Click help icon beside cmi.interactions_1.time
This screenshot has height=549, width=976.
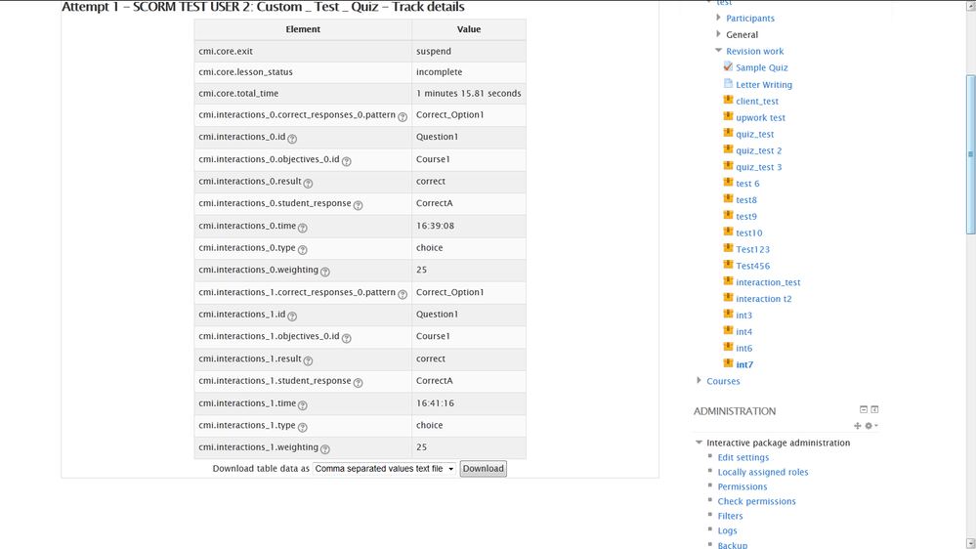[x=303, y=405]
